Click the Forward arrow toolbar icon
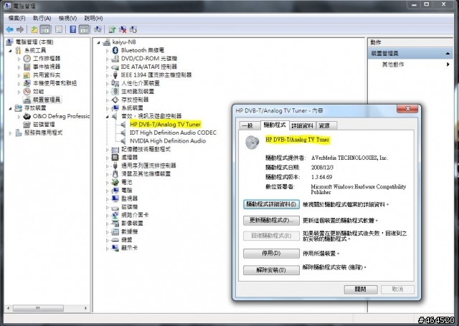Viewport: 459px width, 326px height. pos(20,29)
